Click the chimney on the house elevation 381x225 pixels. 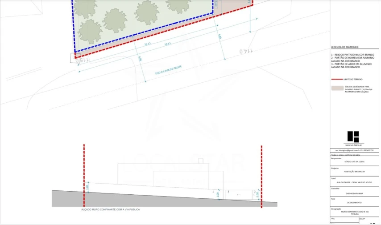(200, 161)
